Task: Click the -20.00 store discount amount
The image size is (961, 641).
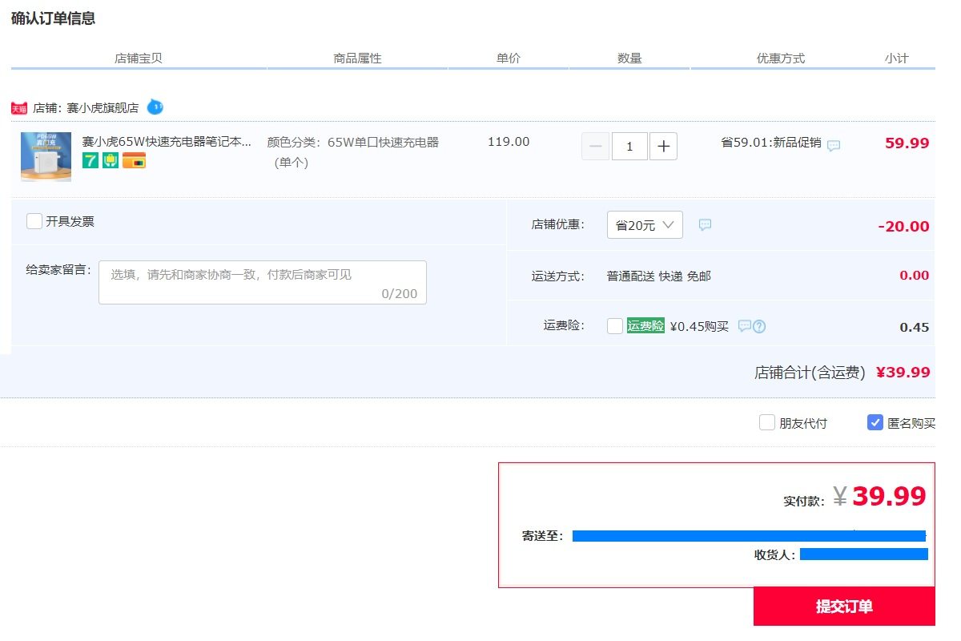Action: (903, 226)
